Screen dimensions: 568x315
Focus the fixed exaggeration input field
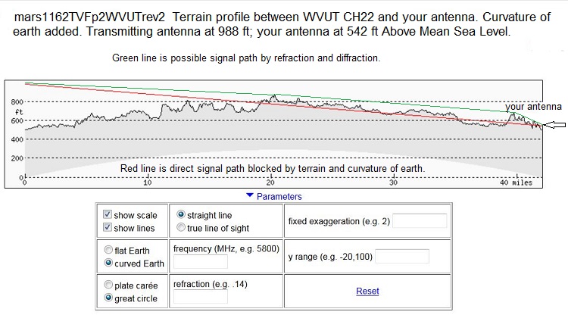click(x=420, y=221)
